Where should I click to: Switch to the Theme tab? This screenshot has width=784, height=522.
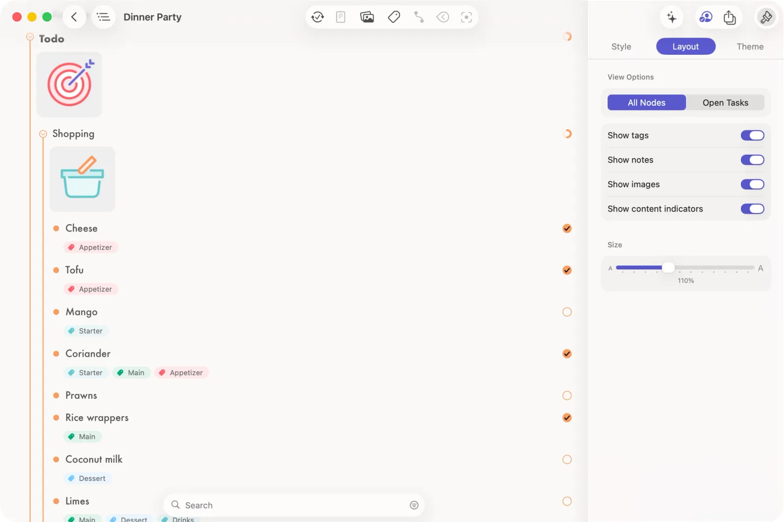tap(750, 47)
